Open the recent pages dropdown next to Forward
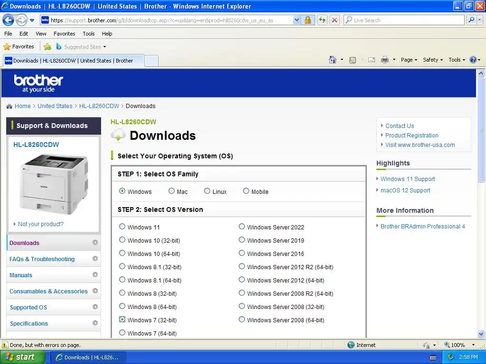Screen dimensions: 486x364 [32, 20]
